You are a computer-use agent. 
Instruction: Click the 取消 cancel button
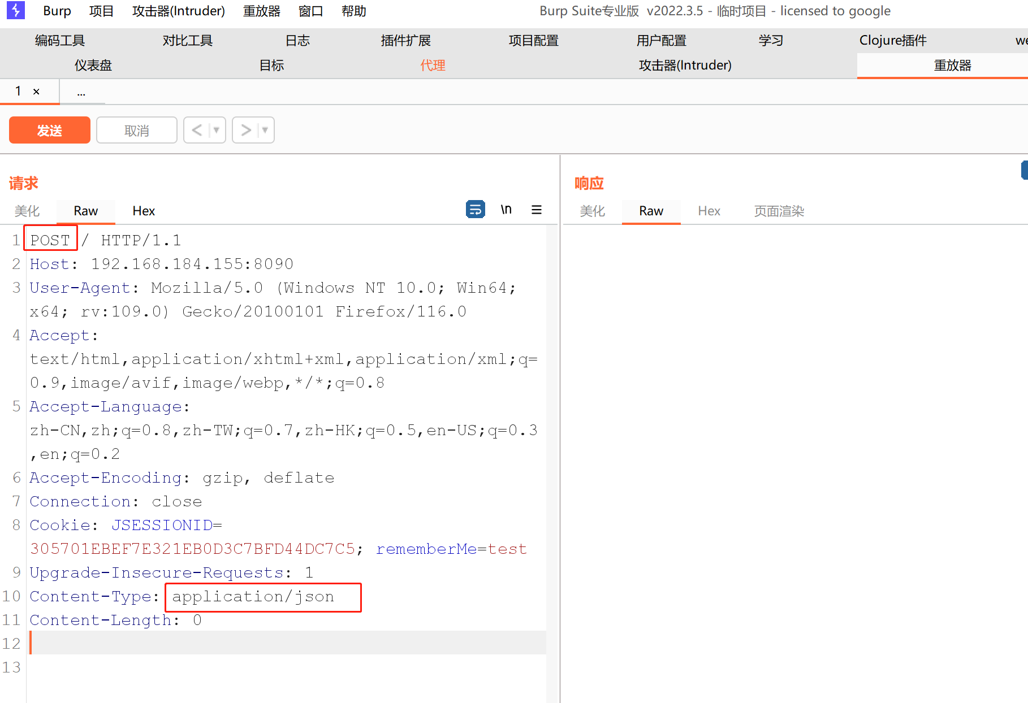tap(137, 130)
